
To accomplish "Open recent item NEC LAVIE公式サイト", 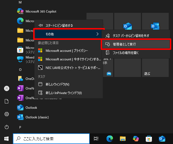I will pyautogui.click(x=69, y=68).
